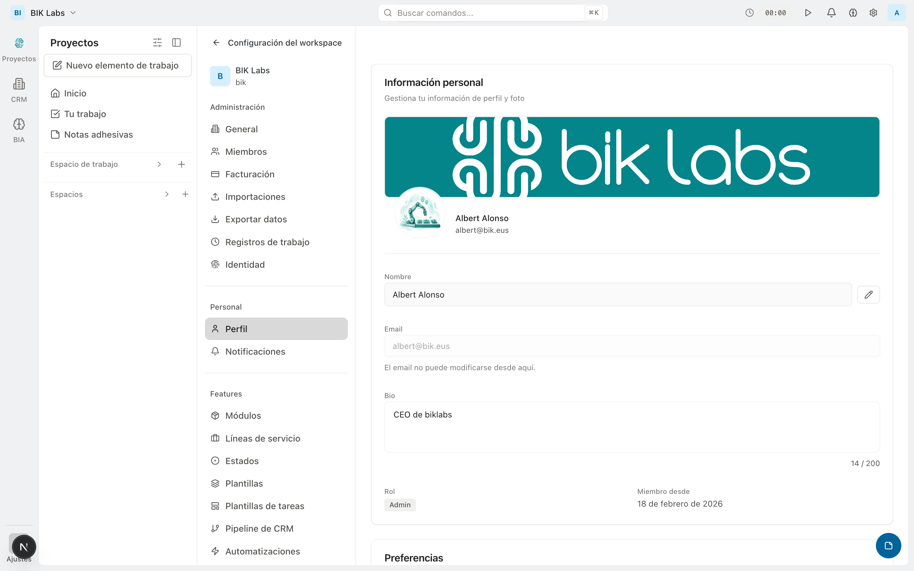
Task: Open the user avatar A menu
Action: click(x=897, y=13)
